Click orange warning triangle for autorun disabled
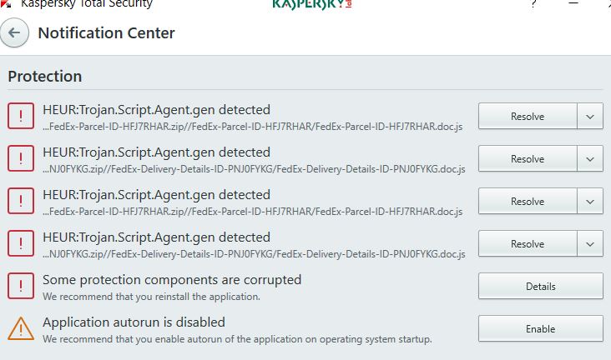Image resolution: width=611 pixels, height=360 pixels. [x=21, y=328]
